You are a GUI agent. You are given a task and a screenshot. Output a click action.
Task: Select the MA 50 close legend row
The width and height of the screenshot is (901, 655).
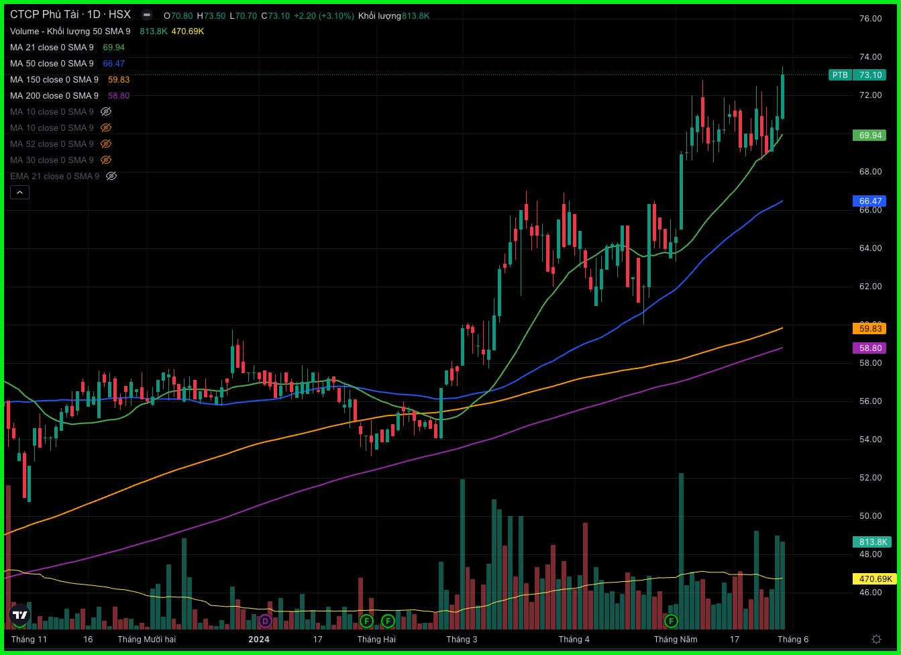pyautogui.click(x=67, y=63)
